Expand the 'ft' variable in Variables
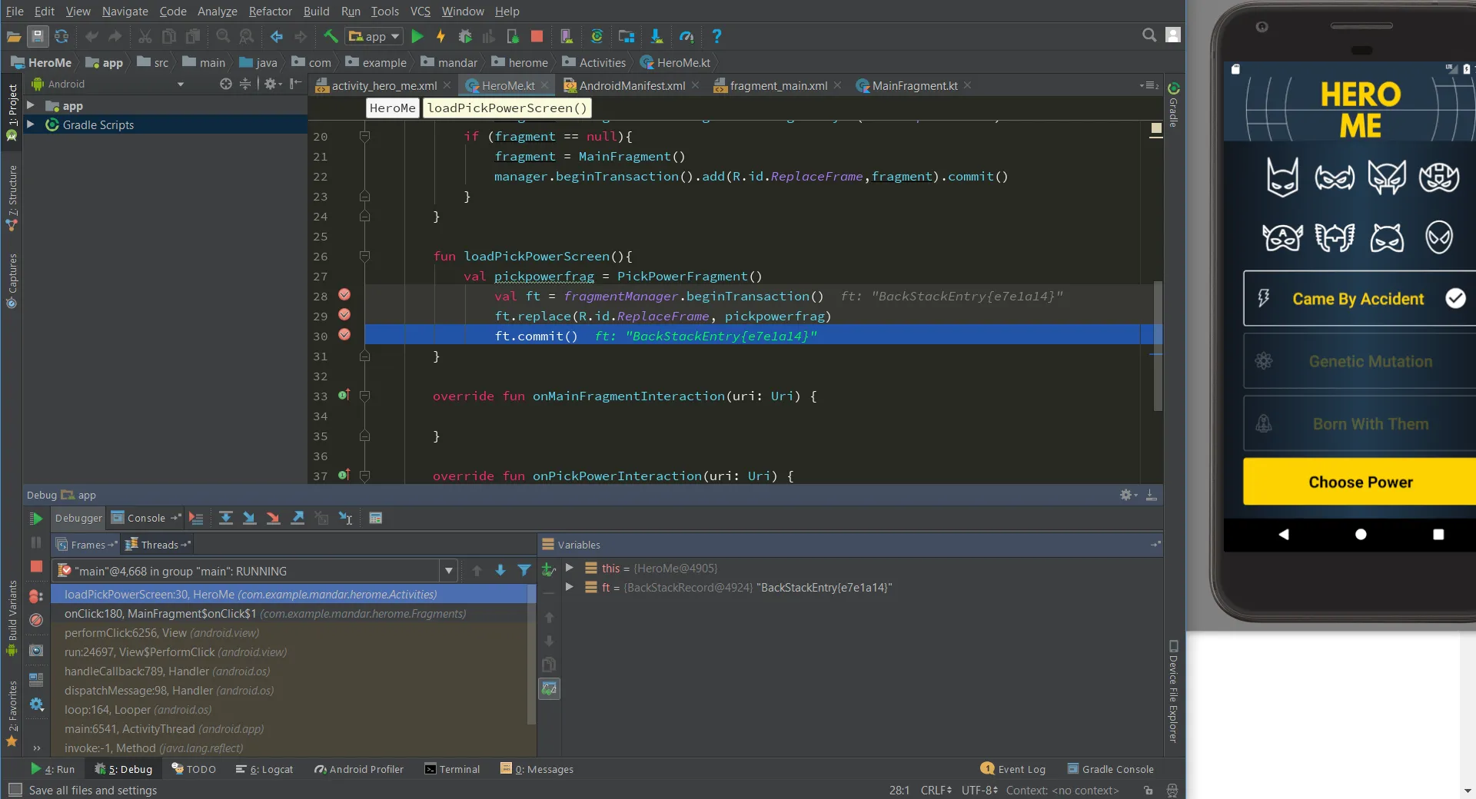This screenshot has width=1476, height=799. (570, 587)
